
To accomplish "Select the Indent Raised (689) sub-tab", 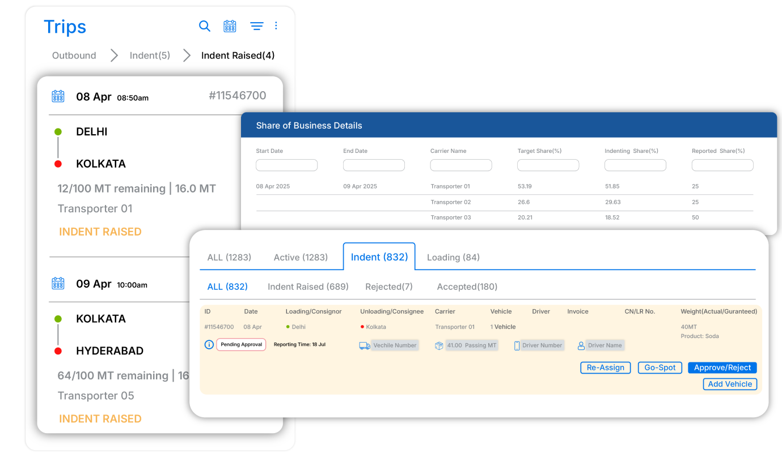I will pyautogui.click(x=308, y=287).
